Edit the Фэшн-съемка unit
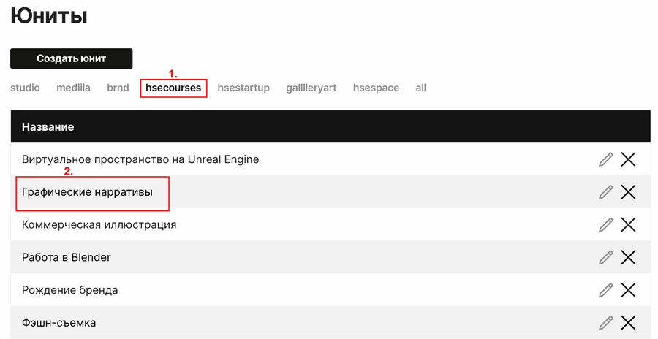 [605, 322]
